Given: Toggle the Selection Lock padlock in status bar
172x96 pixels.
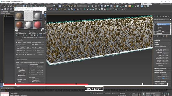Looking at the screenshot, I should (93, 93).
